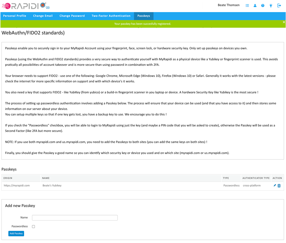Image resolution: width=286 pixels, height=243 pixels.
Task: Click the help question mark icon
Action: click(263, 5)
